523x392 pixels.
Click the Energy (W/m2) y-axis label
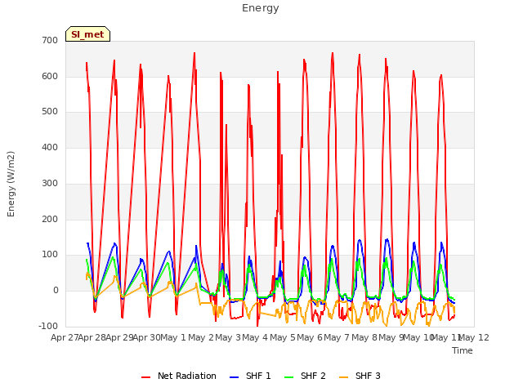11,184
